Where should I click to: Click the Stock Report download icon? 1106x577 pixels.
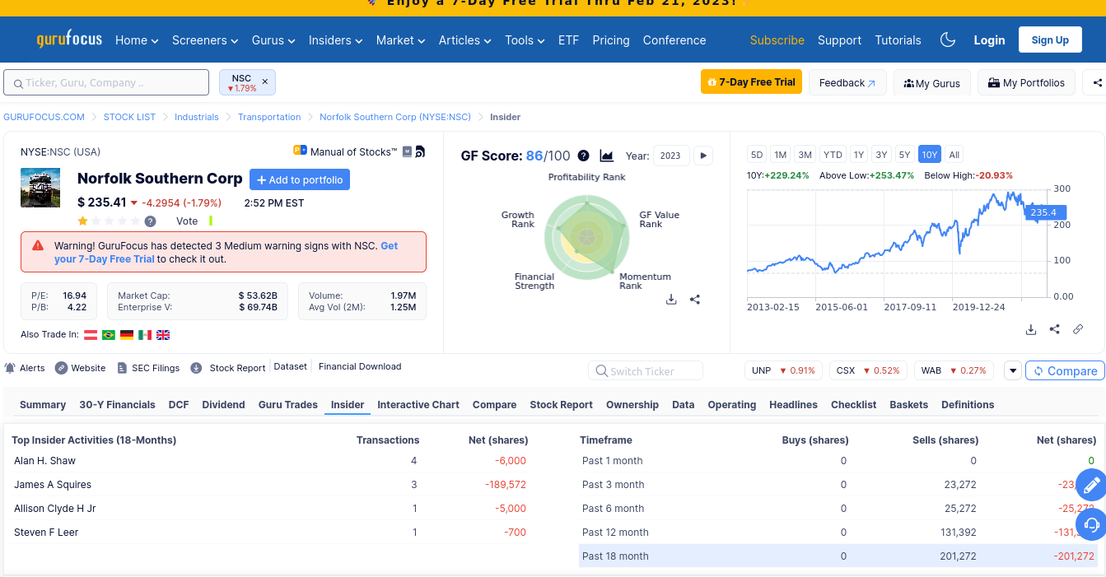pos(196,368)
